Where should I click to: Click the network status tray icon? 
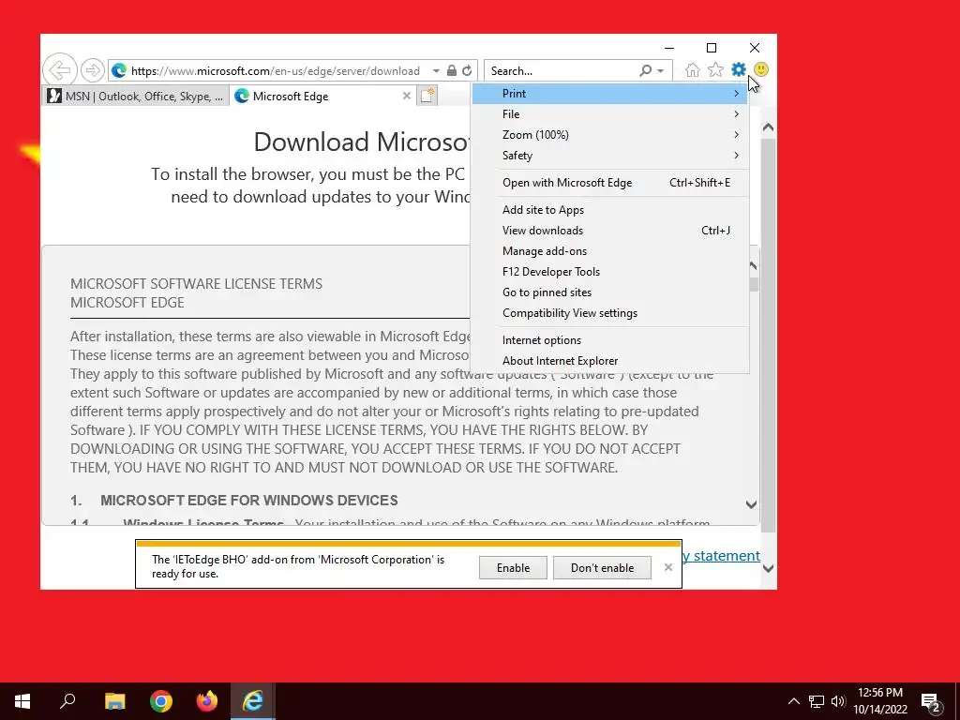pos(817,701)
